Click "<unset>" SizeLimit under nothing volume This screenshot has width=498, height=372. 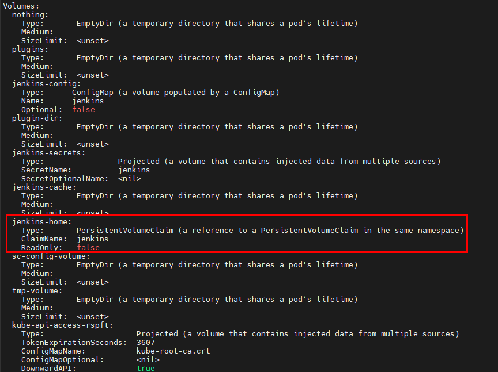click(92, 41)
